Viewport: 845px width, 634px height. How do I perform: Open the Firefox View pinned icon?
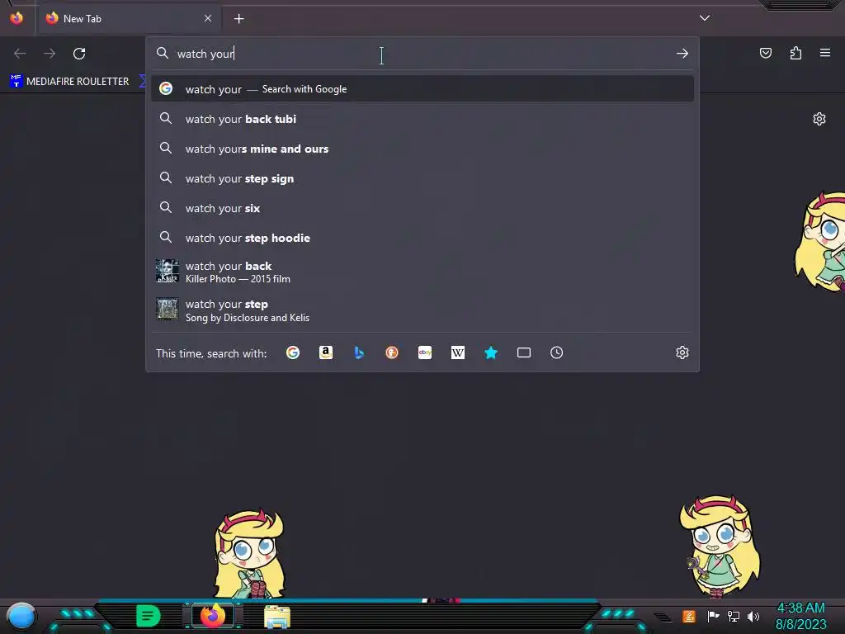click(17, 18)
